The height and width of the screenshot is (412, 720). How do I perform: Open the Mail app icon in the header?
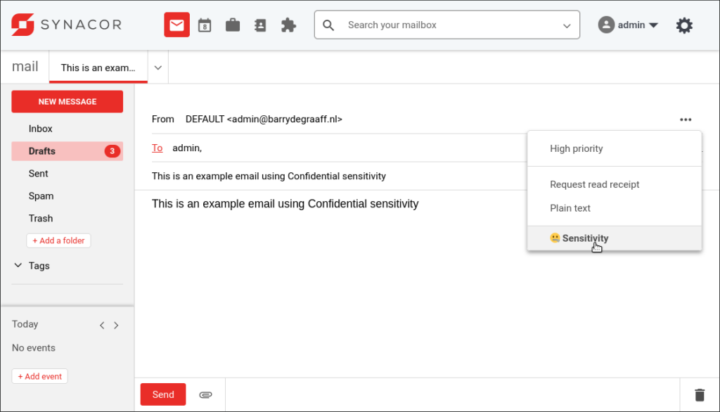[x=176, y=24]
